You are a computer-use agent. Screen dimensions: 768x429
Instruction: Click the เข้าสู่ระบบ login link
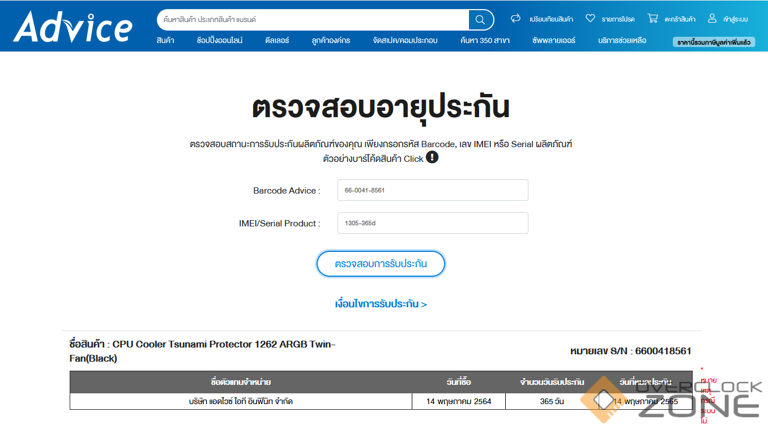(x=735, y=19)
